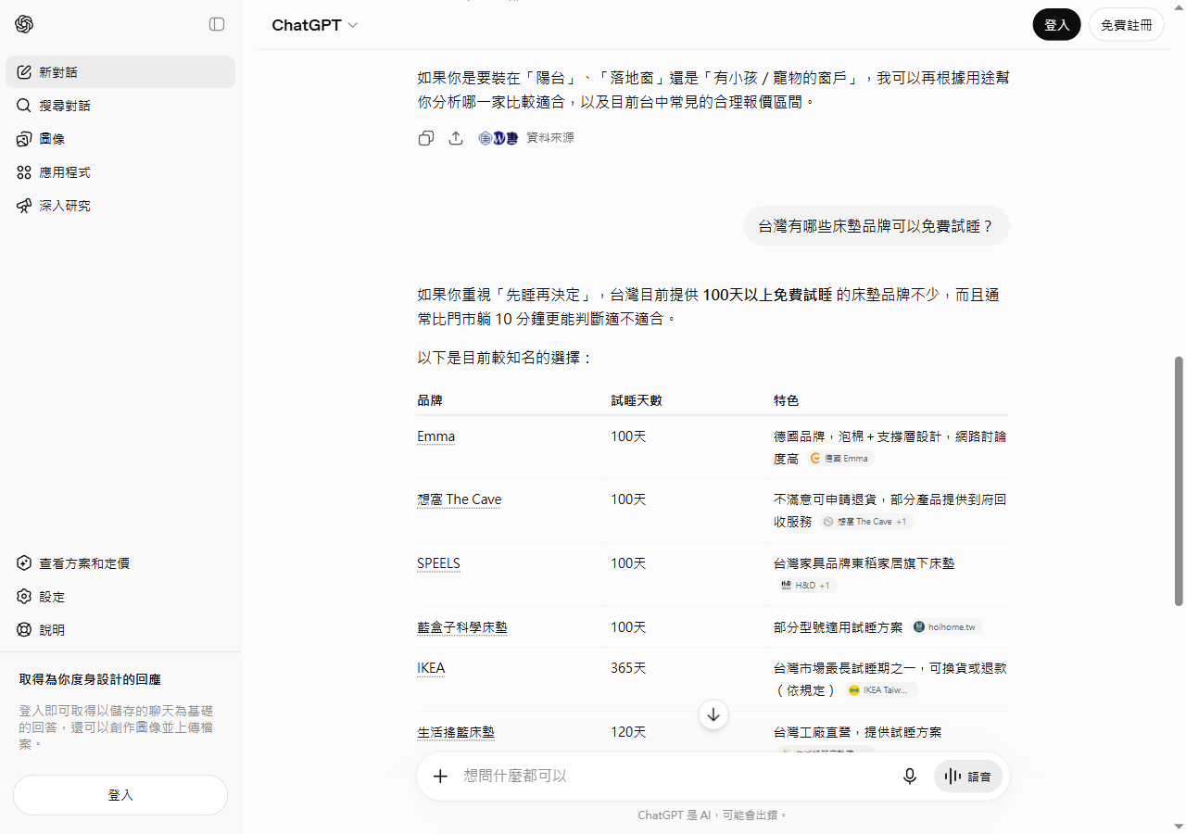Open the 想窩 The Cave +1 source chip
Viewport: 1186px width, 834px height.
point(866,522)
